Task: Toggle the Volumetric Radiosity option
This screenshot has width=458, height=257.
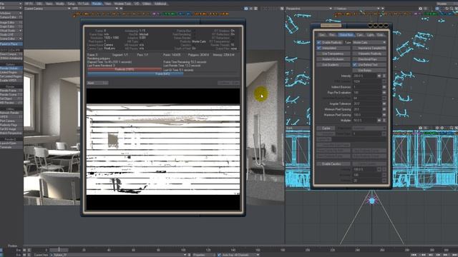Action: (369, 54)
